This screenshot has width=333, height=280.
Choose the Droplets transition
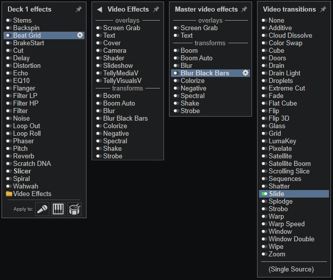(x=281, y=80)
